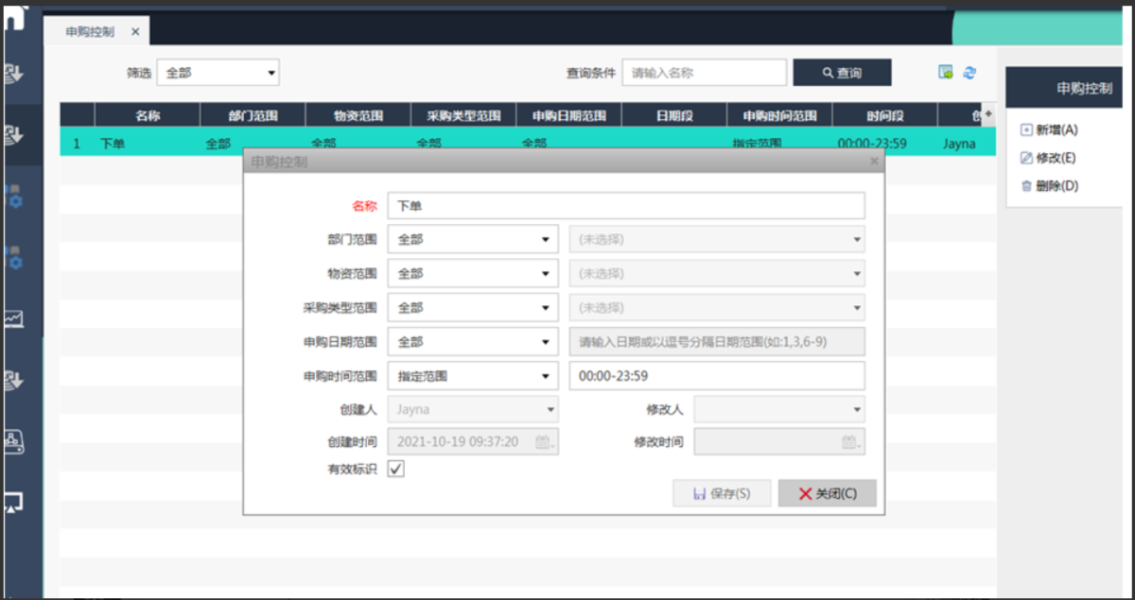The height and width of the screenshot is (600, 1135).
Task: Open the screen display icon in left sidebar
Action: [x=14, y=502]
